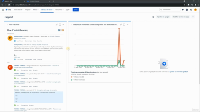Toggle the Tickets créés legend item

77,77
